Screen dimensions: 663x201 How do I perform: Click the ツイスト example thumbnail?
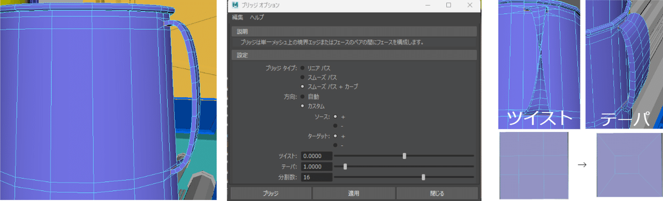(x=539, y=64)
